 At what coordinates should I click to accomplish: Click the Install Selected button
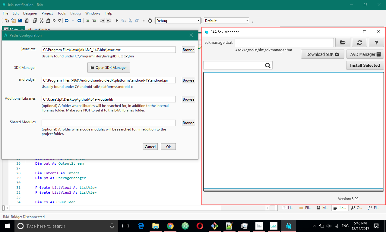coord(365,65)
